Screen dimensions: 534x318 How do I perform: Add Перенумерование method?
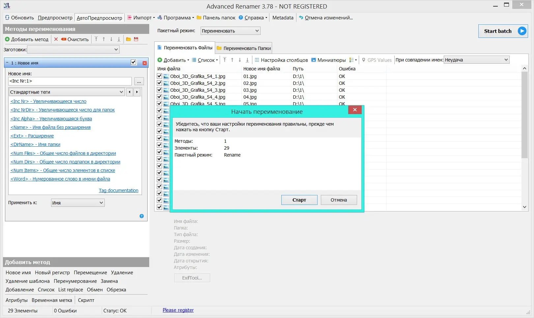click(x=75, y=281)
